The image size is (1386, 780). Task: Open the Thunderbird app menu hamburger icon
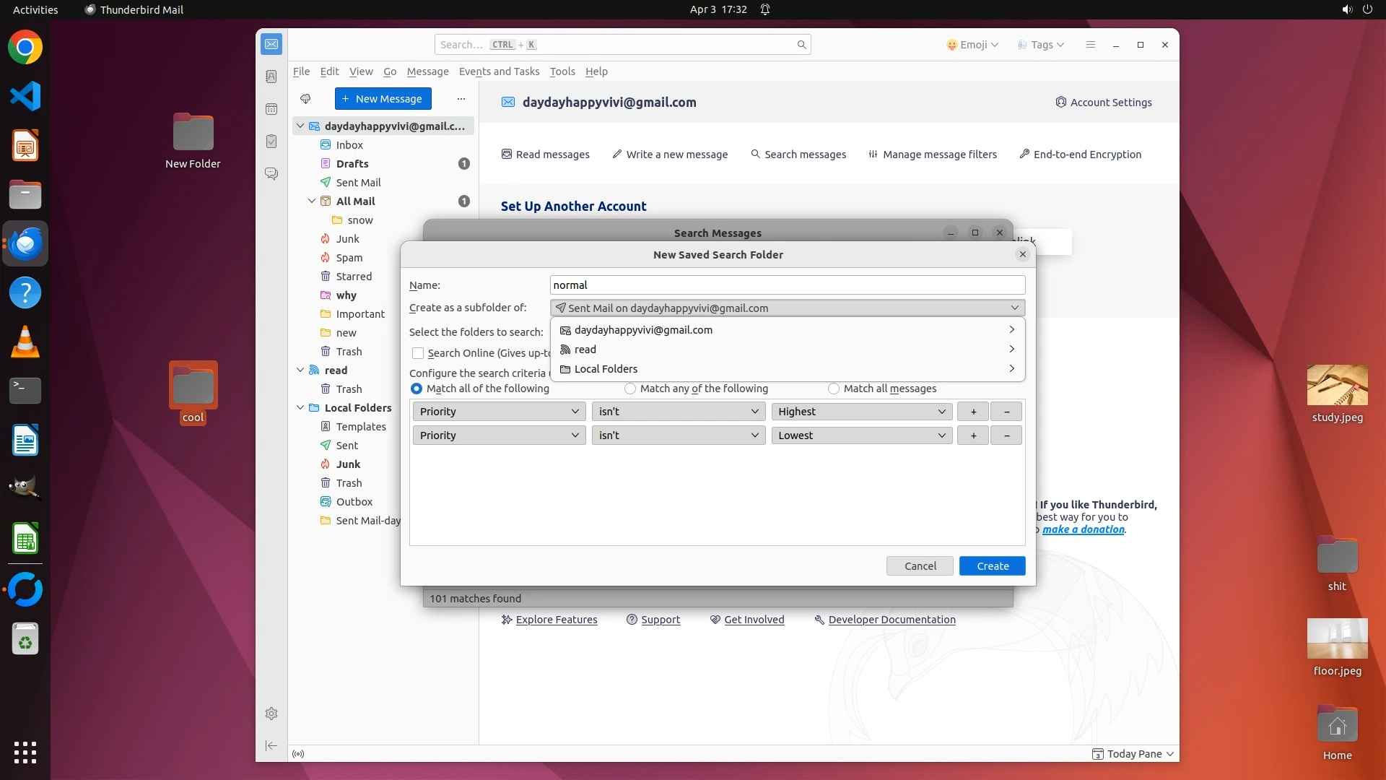1090,45
